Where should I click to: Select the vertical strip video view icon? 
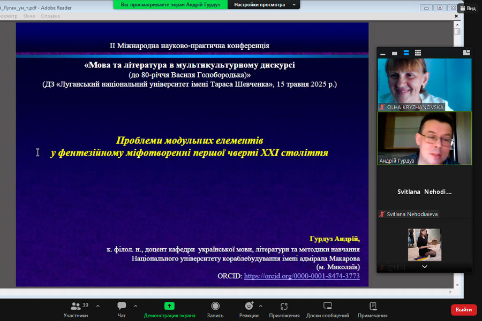[406, 53]
